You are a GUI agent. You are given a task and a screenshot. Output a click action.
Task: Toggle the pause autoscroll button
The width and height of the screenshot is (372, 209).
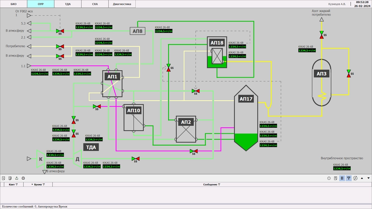(x=342, y=178)
